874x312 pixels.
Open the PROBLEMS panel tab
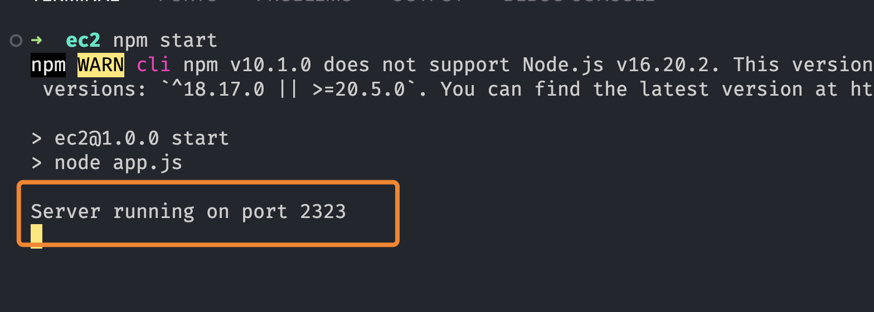coord(304,2)
